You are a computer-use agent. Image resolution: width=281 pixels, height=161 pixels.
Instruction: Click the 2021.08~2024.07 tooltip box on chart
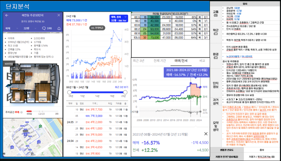[x=187, y=72]
